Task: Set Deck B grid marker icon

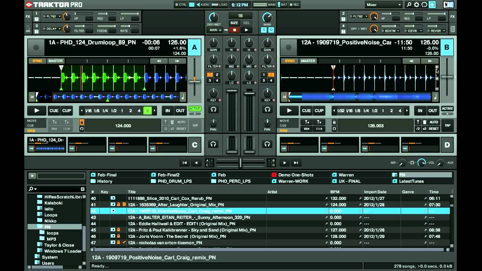Action: coord(418,122)
